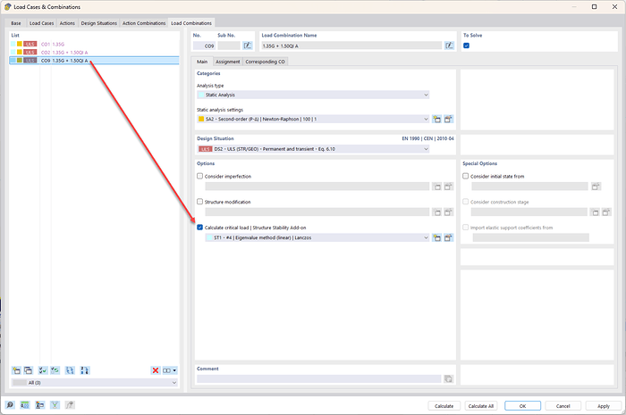Select CO1 1.35G in the list
Image resolution: width=626 pixels, height=415 pixels.
[x=94, y=45]
